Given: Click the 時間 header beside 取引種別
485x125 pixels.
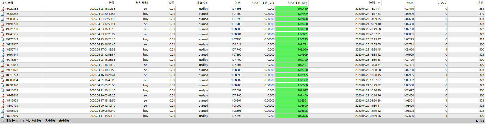Looking at the screenshot, I should [79, 3].
